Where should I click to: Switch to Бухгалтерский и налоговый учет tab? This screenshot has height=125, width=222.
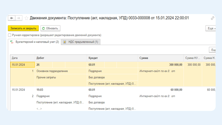[35, 42]
